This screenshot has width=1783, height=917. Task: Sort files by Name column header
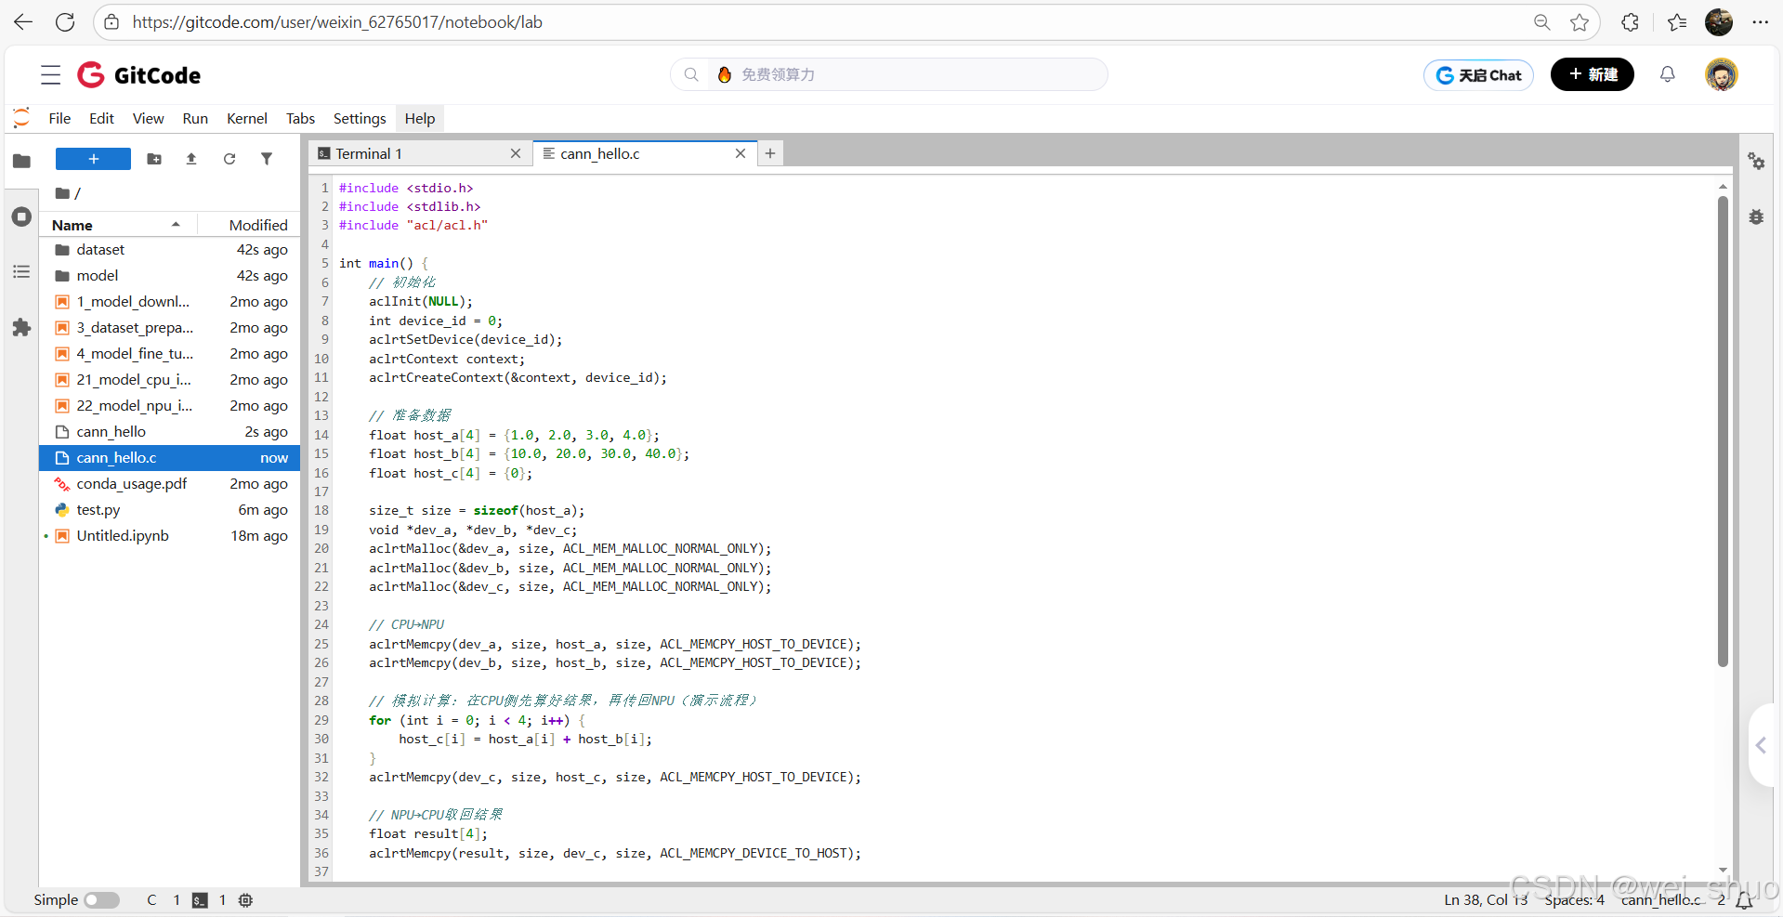(x=117, y=225)
